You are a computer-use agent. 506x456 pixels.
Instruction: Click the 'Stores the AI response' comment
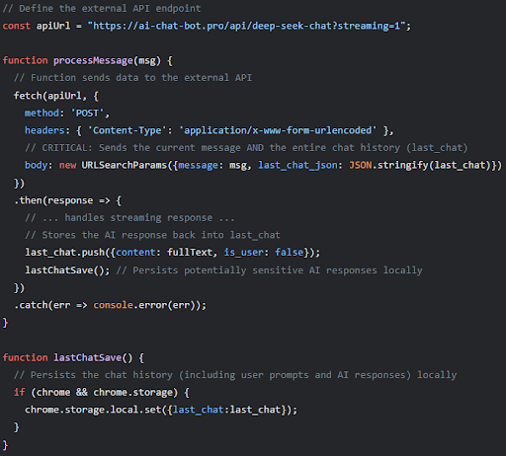click(x=152, y=235)
